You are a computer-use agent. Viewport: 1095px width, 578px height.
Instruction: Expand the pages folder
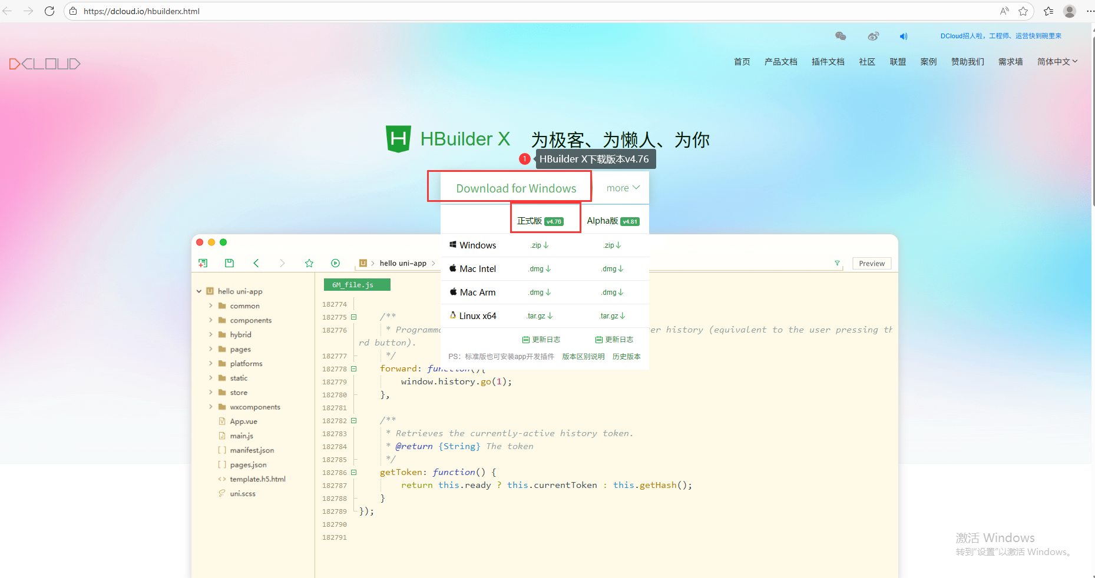click(210, 349)
